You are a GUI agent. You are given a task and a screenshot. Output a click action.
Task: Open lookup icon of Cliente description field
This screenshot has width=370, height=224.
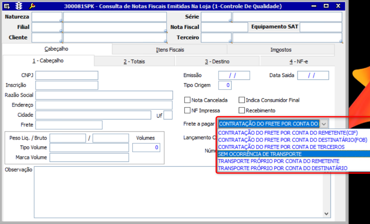point(165,41)
